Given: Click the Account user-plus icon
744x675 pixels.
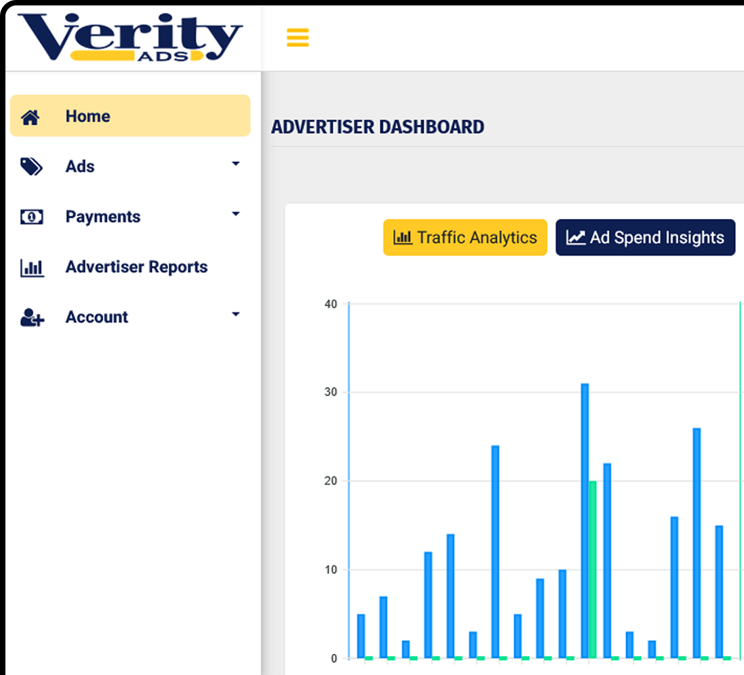Looking at the screenshot, I should click(x=32, y=317).
